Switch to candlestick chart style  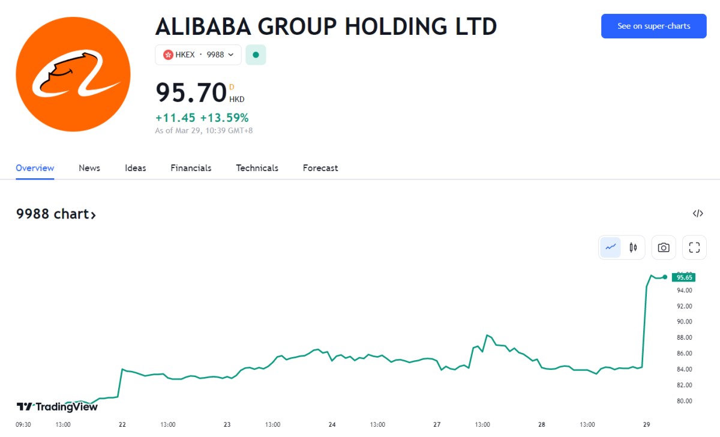(x=633, y=247)
